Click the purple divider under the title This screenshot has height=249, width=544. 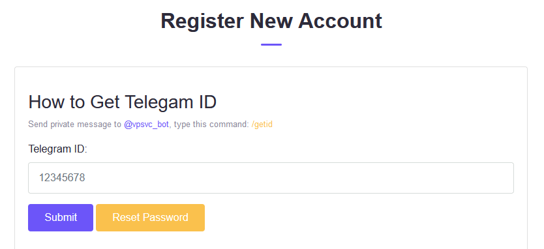271,44
